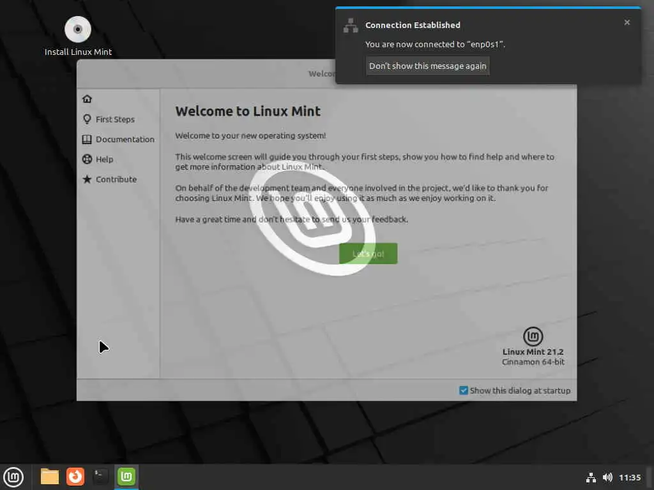
Task: Click the Welcome to Linux Mint heading
Action: 248,111
